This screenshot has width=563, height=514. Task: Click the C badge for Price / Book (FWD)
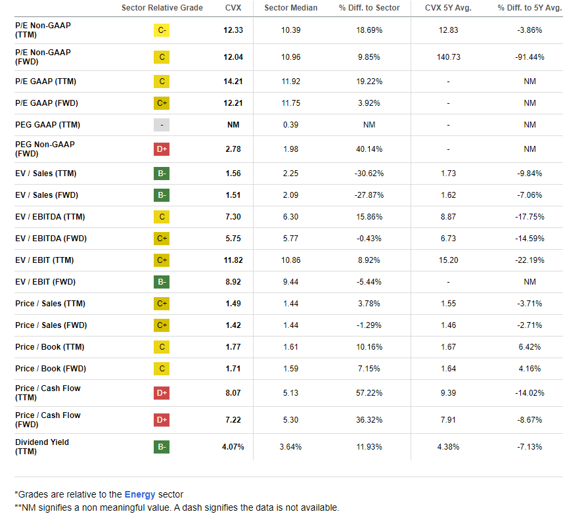[x=161, y=369]
